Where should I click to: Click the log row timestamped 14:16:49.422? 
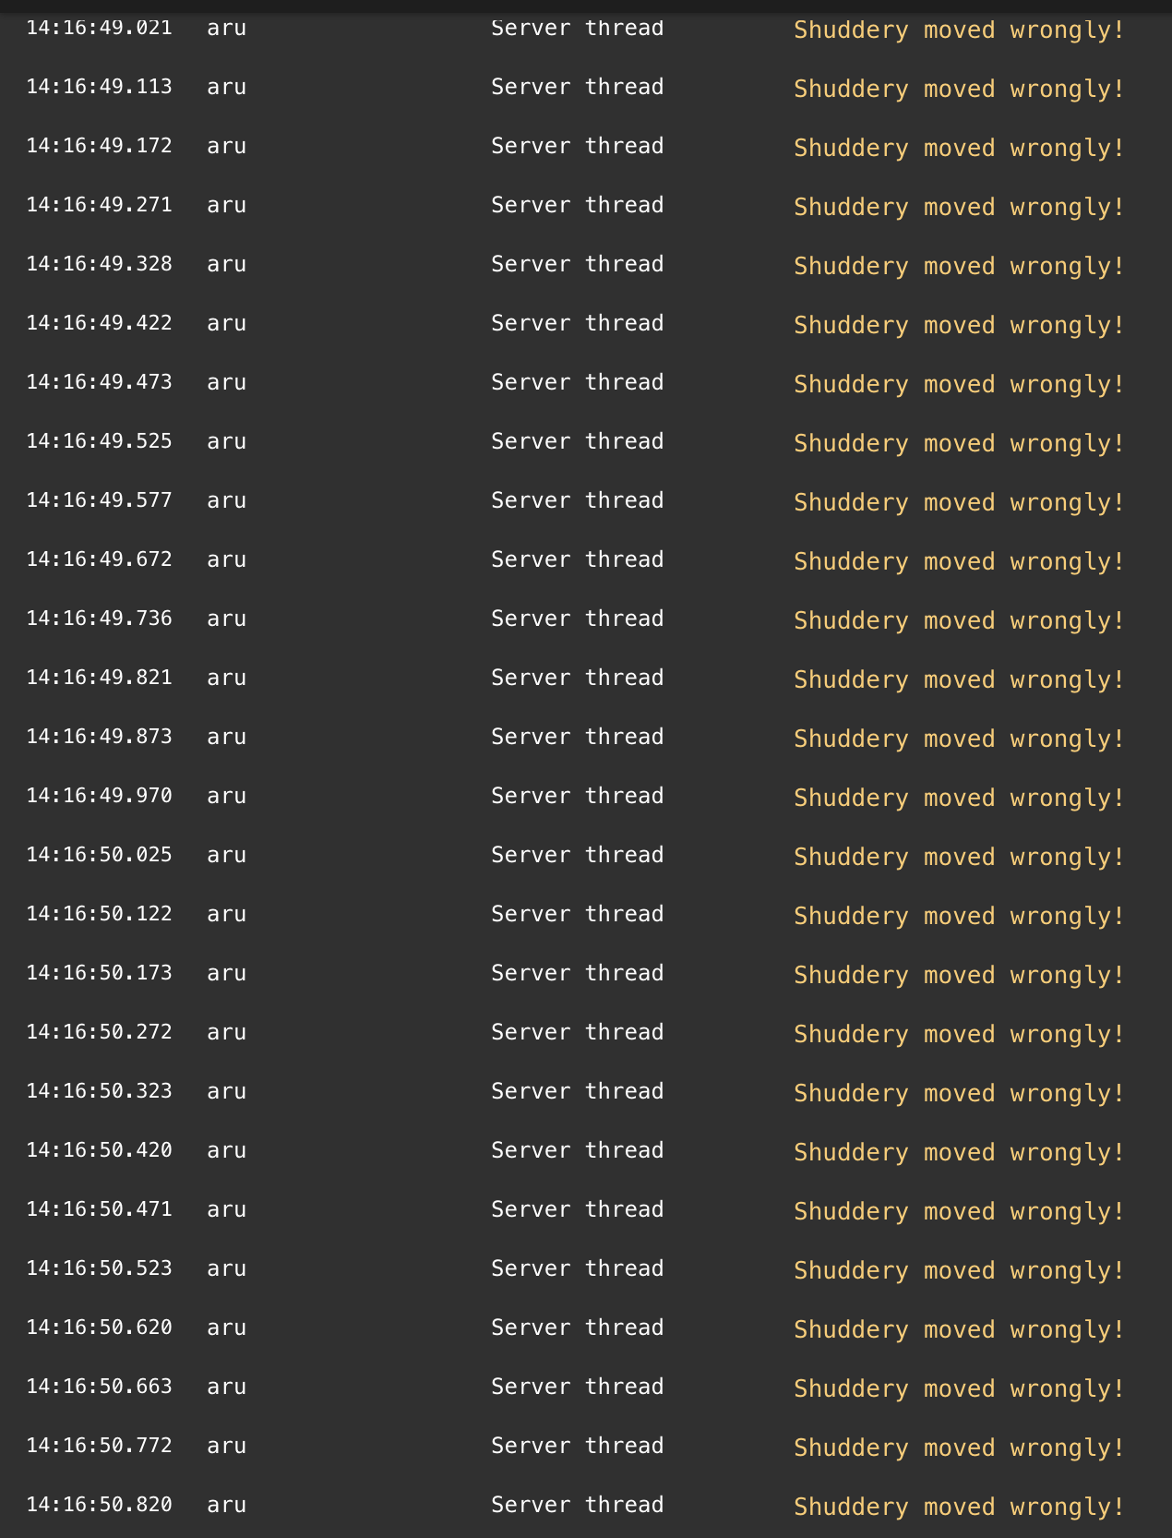[99, 323]
